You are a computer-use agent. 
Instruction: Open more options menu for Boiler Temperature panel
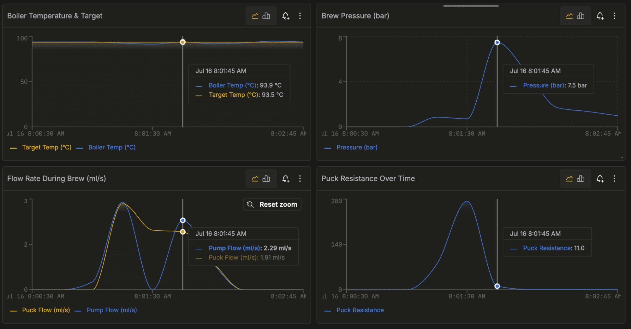point(300,16)
